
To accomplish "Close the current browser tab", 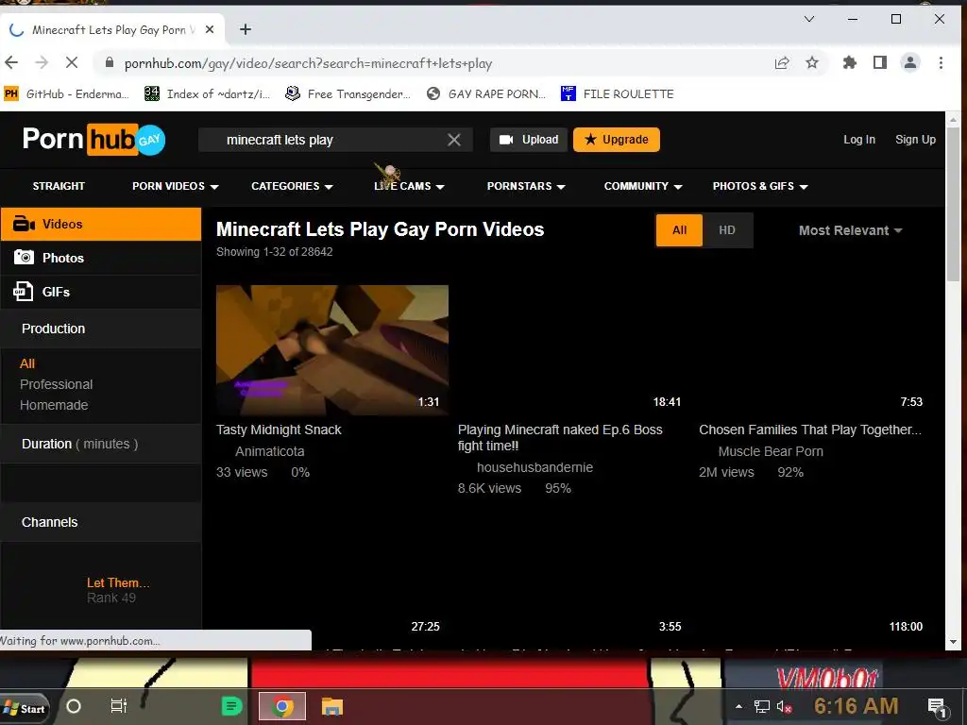I will [x=210, y=29].
